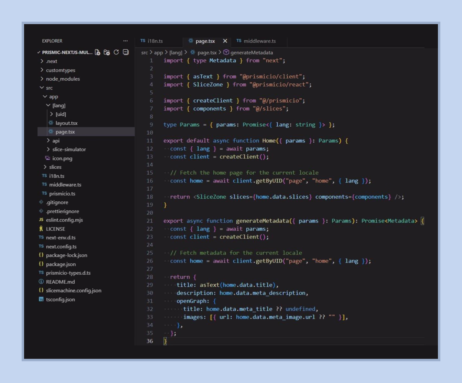The image size is (462, 383).
Task: Click the New File icon in Explorer header
Action: (x=97, y=52)
